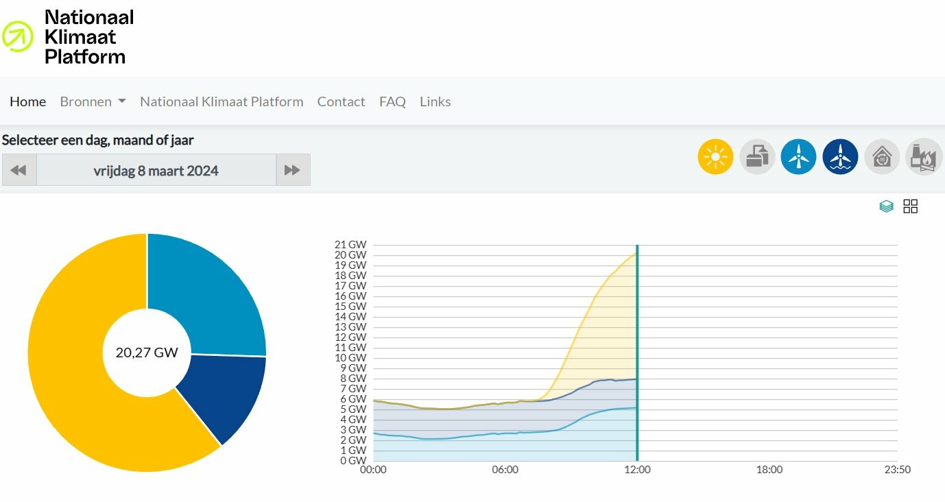This screenshot has height=502, width=945.
Task: Open the Home menu item
Action: tap(27, 101)
